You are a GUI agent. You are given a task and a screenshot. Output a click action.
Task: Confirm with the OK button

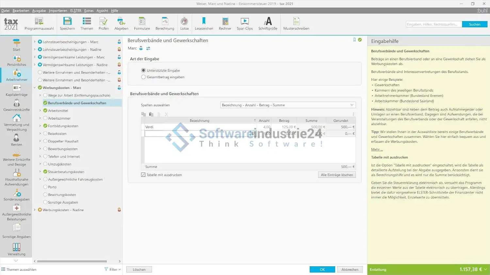click(x=322, y=269)
